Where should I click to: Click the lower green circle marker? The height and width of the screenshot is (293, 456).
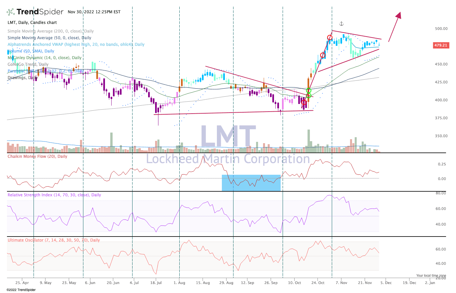click(x=308, y=96)
